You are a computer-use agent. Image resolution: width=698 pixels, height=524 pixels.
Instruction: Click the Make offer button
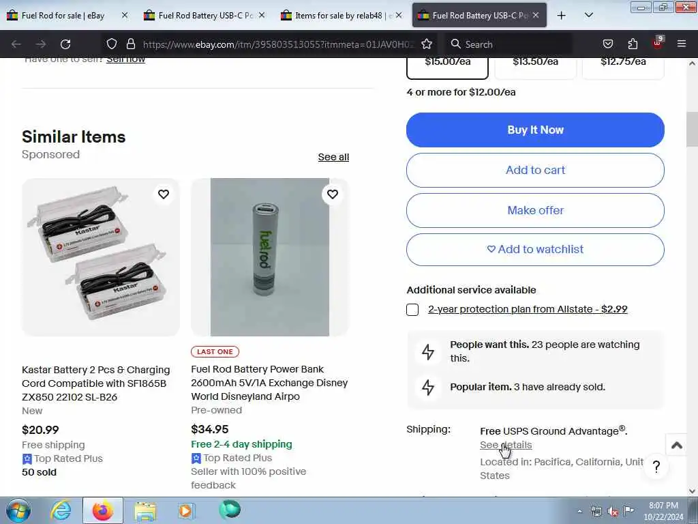[535, 210]
